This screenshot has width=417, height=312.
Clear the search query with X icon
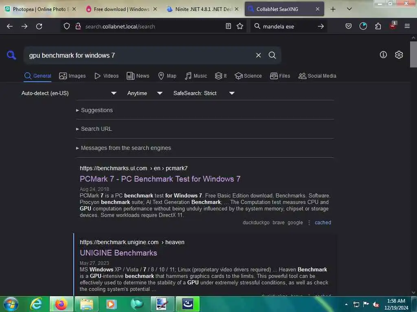pyautogui.click(x=258, y=55)
